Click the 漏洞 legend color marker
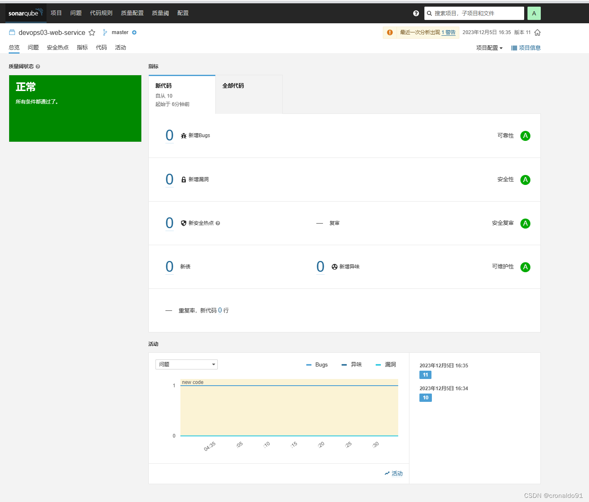The height and width of the screenshot is (502, 589). tap(378, 365)
